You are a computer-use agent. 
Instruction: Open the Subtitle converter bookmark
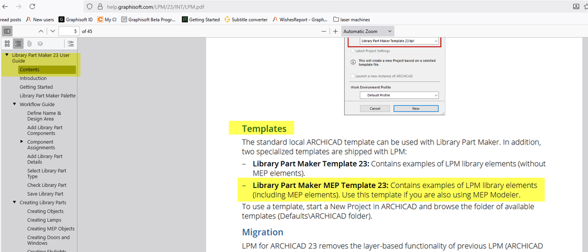coord(246,19)
